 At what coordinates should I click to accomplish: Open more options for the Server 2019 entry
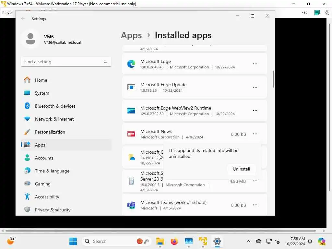coord(255,181)
